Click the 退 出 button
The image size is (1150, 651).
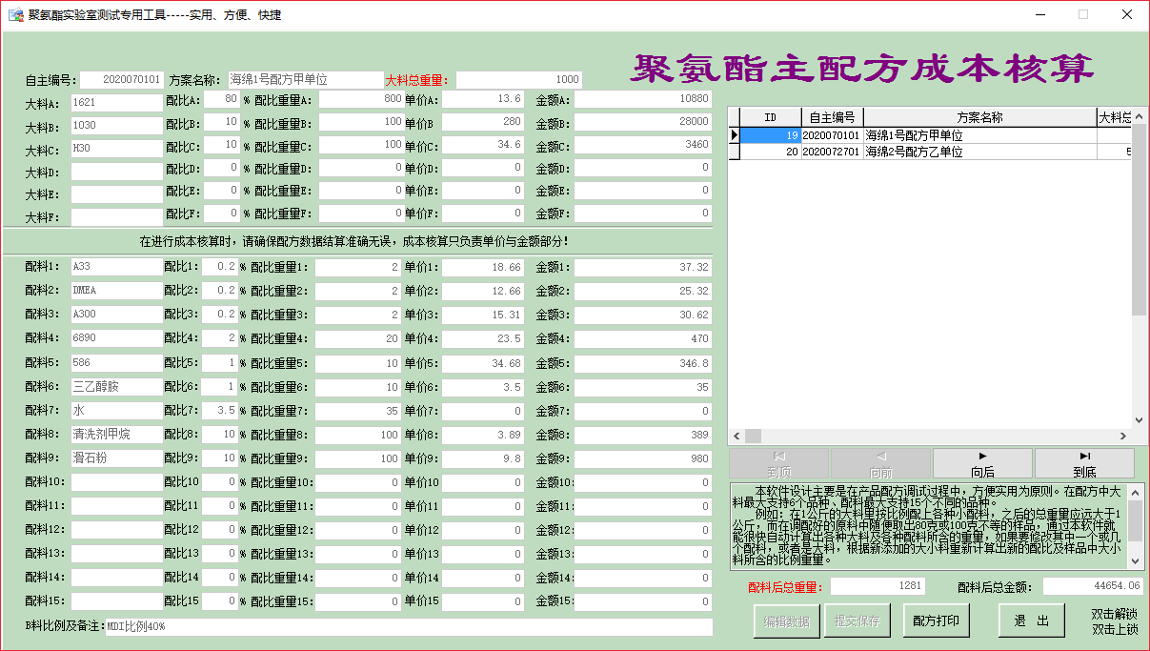point(1031,621)
